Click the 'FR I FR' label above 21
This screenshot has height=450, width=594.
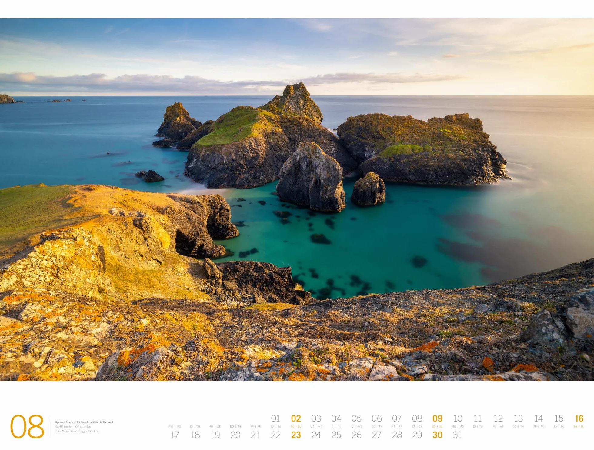[x=255, y=427]
